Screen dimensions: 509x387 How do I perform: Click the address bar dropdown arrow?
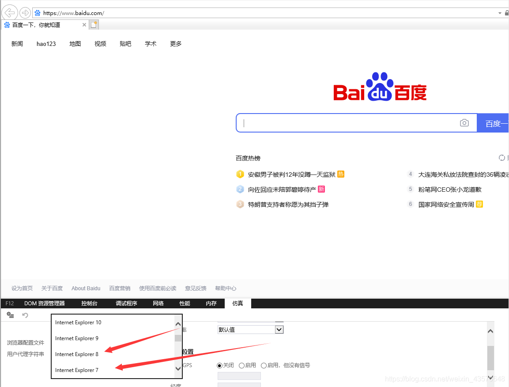click(500, 13)
